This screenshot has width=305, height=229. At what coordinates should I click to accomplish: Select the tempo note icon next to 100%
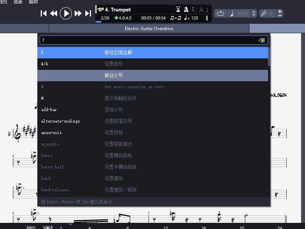coord(233,13)
